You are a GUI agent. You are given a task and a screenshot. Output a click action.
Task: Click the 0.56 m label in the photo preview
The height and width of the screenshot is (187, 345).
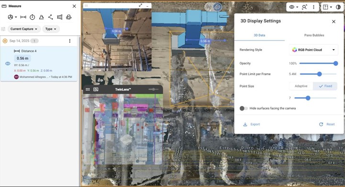(116, 31)
